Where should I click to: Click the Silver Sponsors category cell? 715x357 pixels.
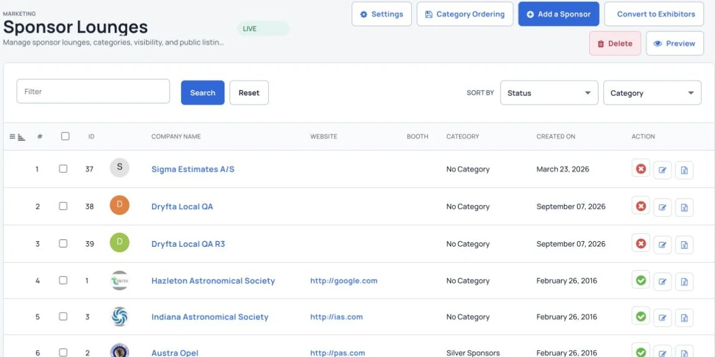[x=473, y=353]
